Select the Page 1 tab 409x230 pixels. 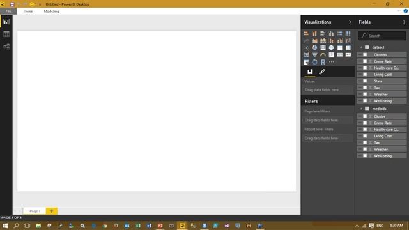click(35, 211)
